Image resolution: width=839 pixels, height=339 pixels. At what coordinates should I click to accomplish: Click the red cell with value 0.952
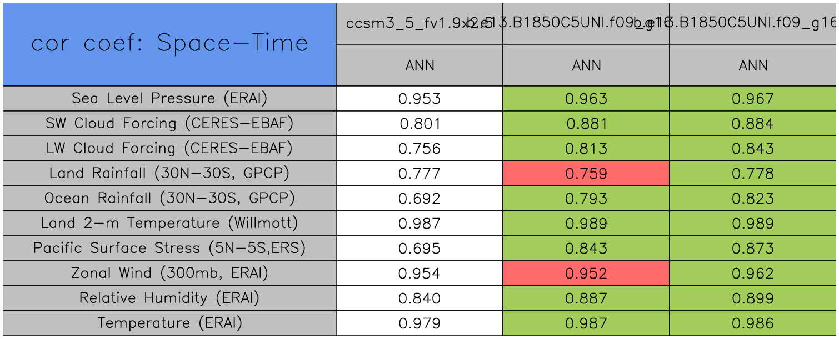coord(586,274)
